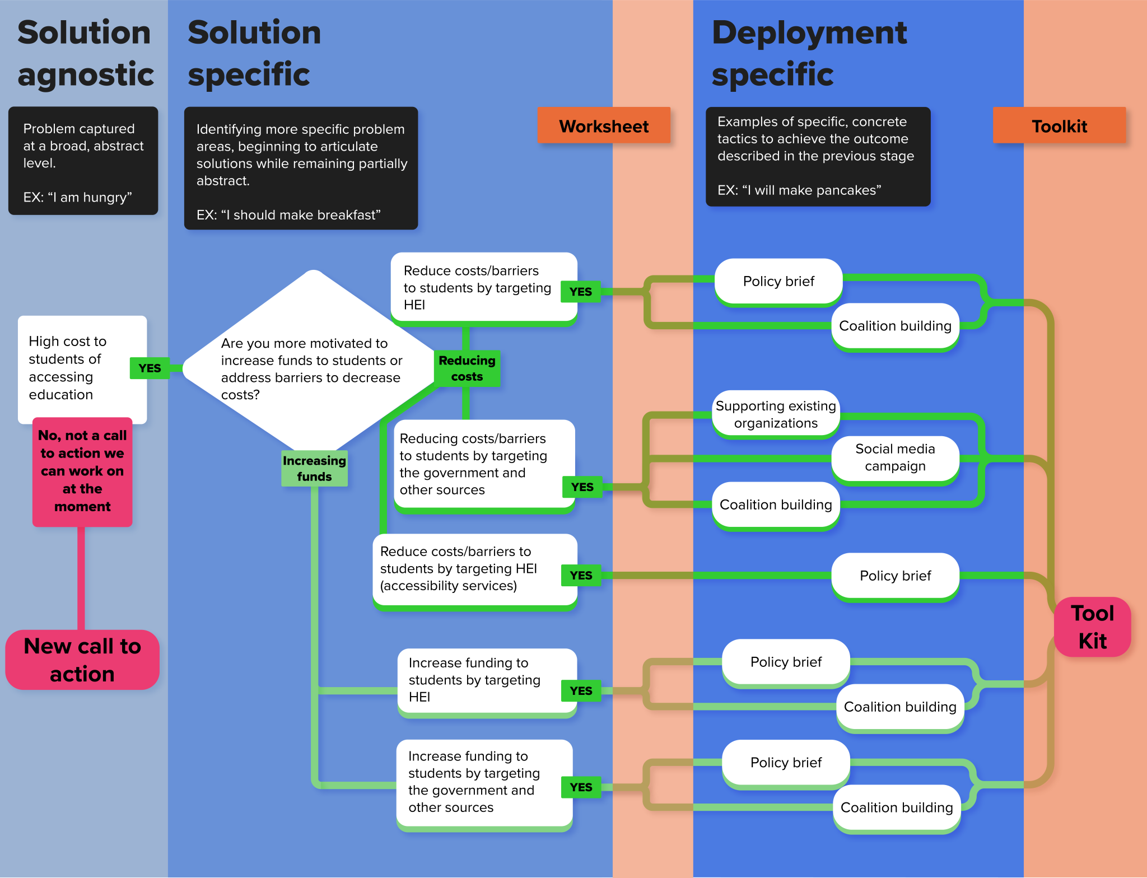Screen dimensions: 1147x878
Task: Click YES next to accessibility services box
Action: (x=581, y=575)
